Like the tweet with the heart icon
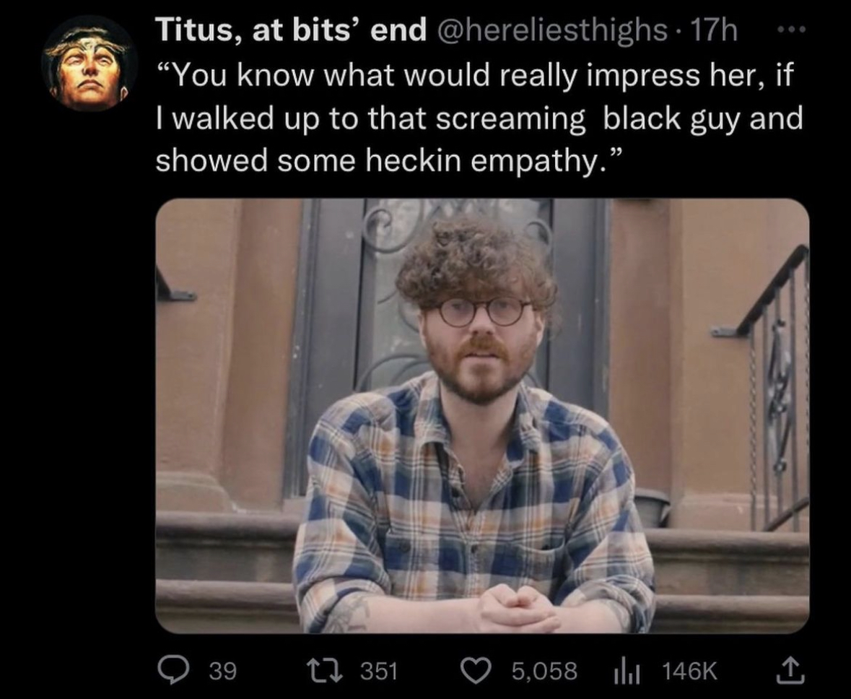The image size is (851, 699). click(x=476, y=671)
